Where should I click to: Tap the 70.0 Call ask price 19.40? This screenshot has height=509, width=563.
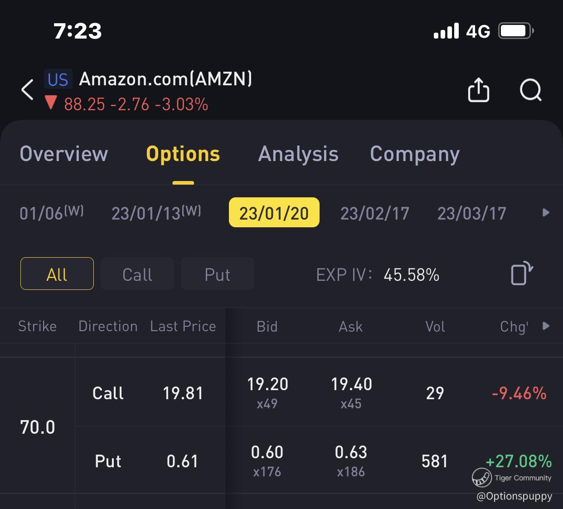351,384
